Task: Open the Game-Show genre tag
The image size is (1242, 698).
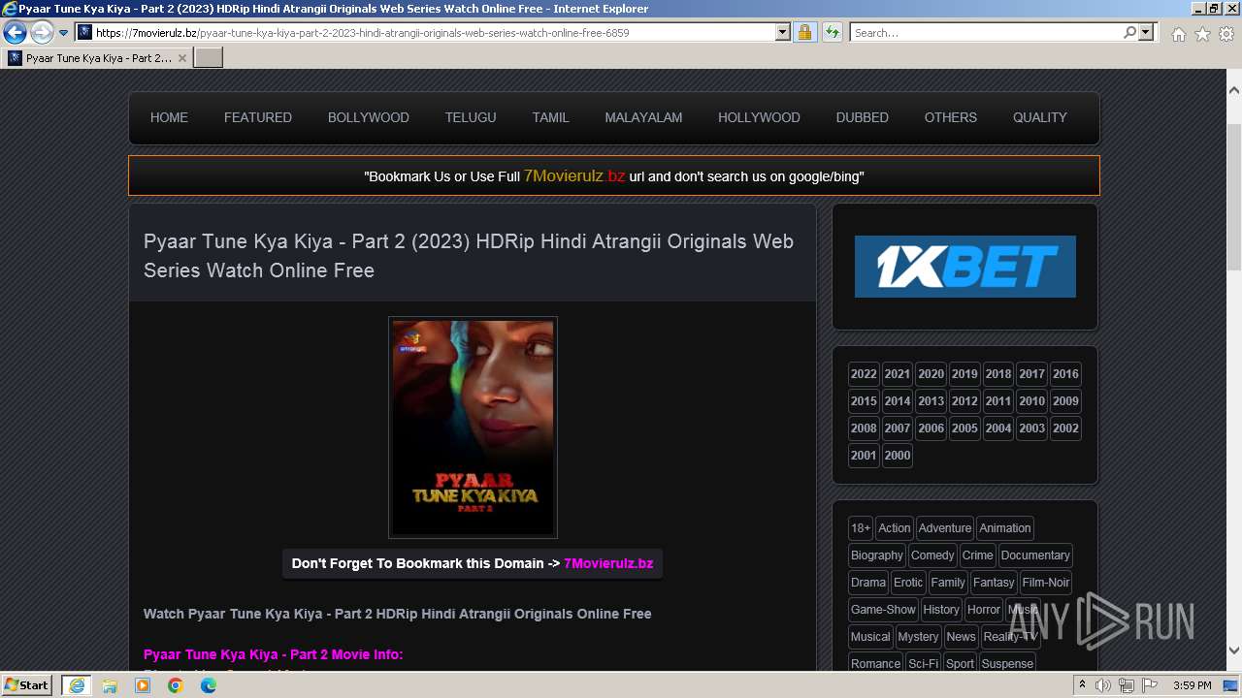Action: [x=883, y=610]
